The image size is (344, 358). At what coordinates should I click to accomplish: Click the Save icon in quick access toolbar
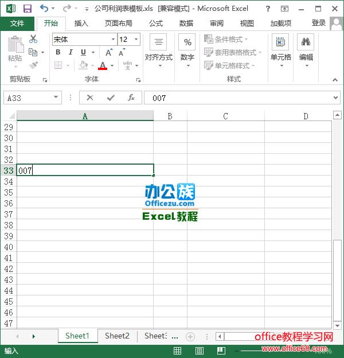[x=28, y=9]
